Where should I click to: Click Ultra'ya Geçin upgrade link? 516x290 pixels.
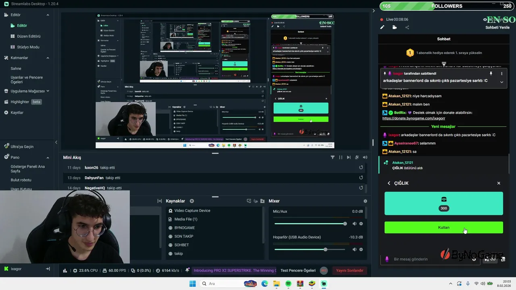19,147
